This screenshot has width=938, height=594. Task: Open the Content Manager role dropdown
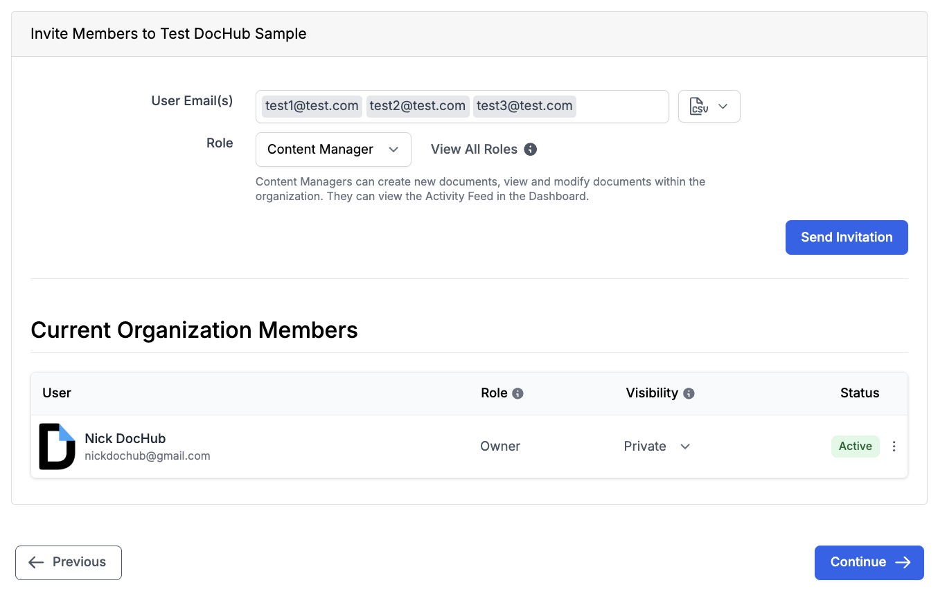click(x=333, y=150)
